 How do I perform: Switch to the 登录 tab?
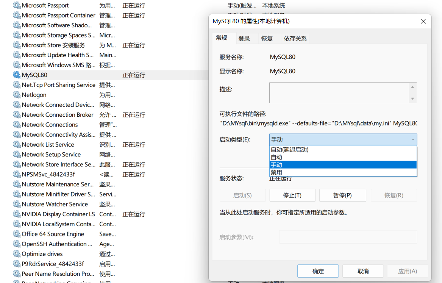244,39
